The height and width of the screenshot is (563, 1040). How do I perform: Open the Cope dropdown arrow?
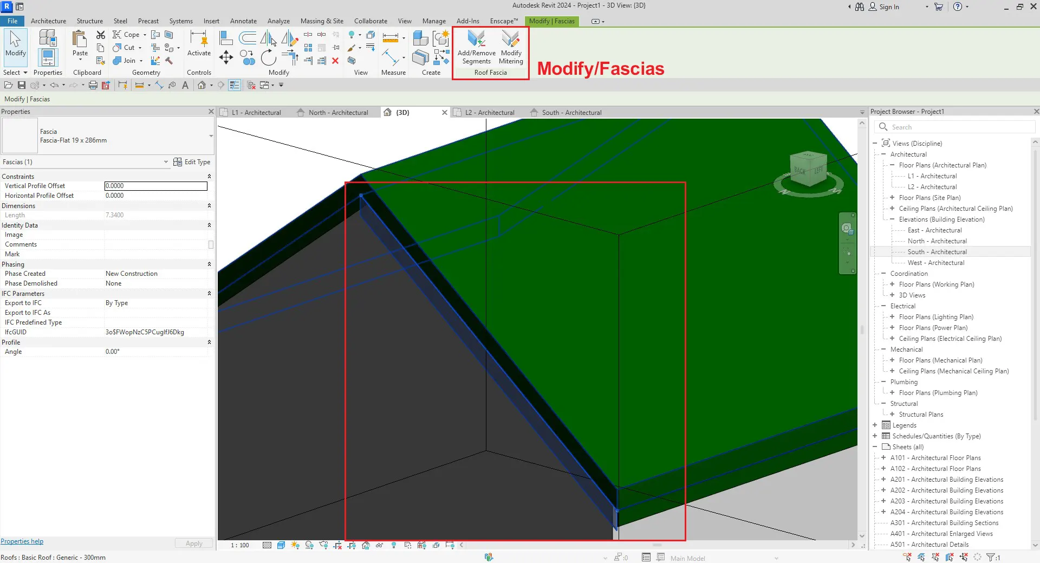145,35
